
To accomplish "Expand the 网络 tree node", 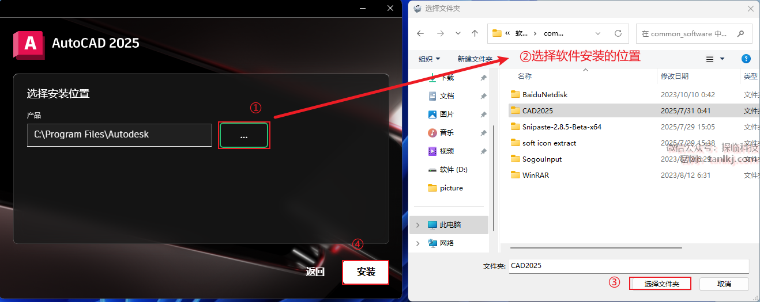I will click(x=418, y=243).
